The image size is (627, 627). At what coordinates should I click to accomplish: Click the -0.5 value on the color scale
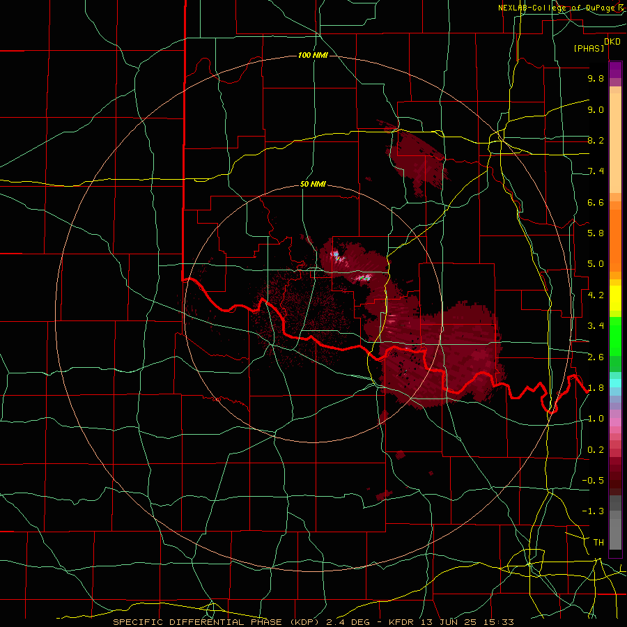coord(593,481)
